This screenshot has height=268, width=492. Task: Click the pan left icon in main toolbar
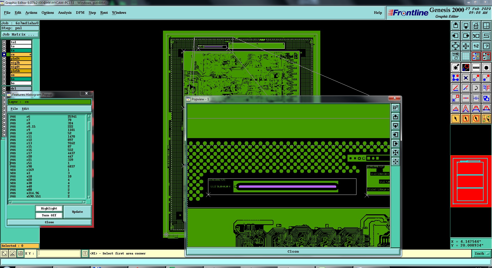[x=456, y=36]
